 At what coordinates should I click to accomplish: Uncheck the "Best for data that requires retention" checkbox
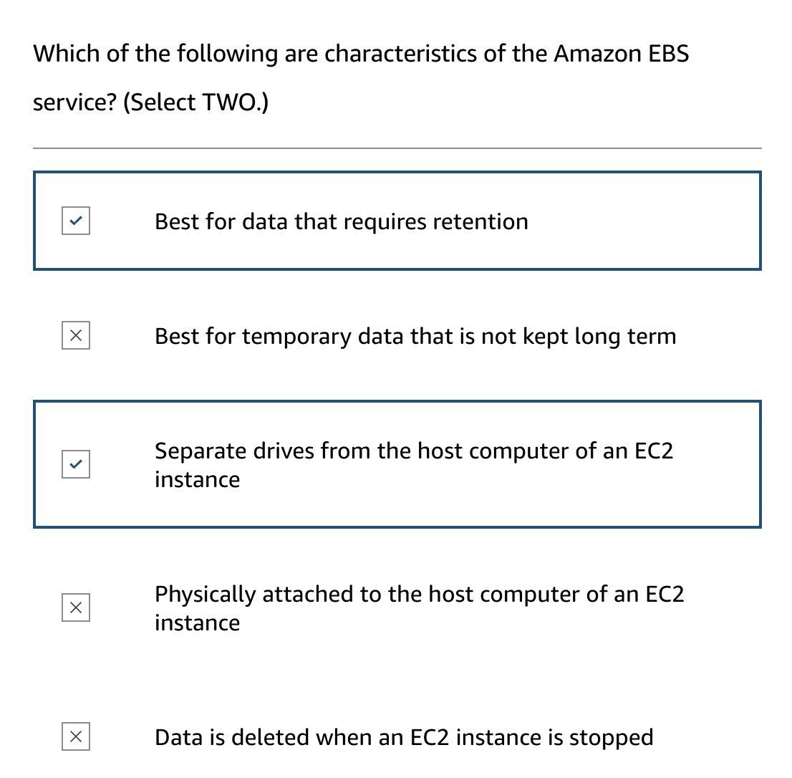[x=76, y=221]
